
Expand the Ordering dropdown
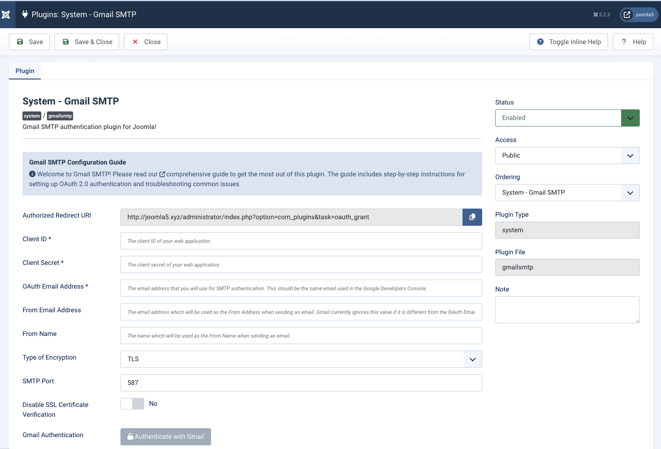pos(567,193)
